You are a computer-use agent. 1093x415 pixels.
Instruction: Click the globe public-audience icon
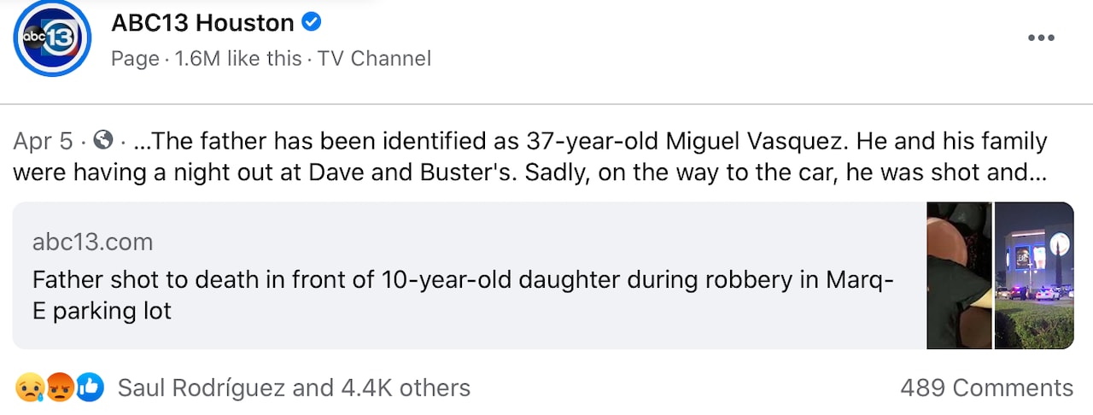[102, 140]
